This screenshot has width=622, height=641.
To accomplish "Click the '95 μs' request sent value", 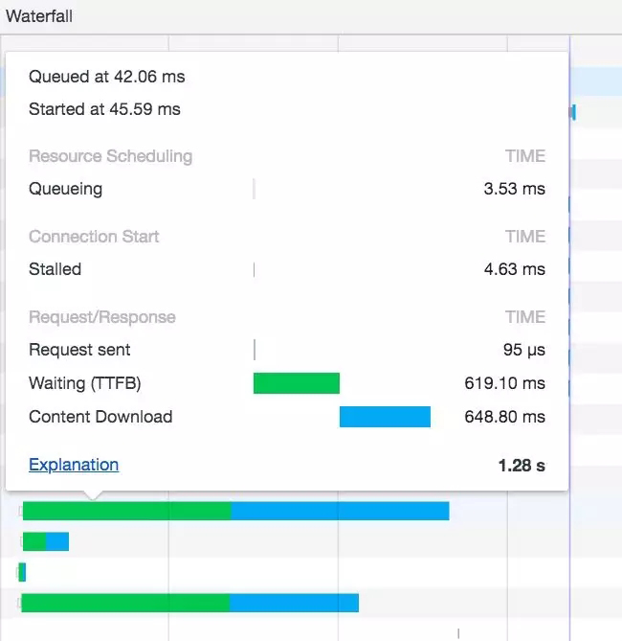I will (524, 350).
